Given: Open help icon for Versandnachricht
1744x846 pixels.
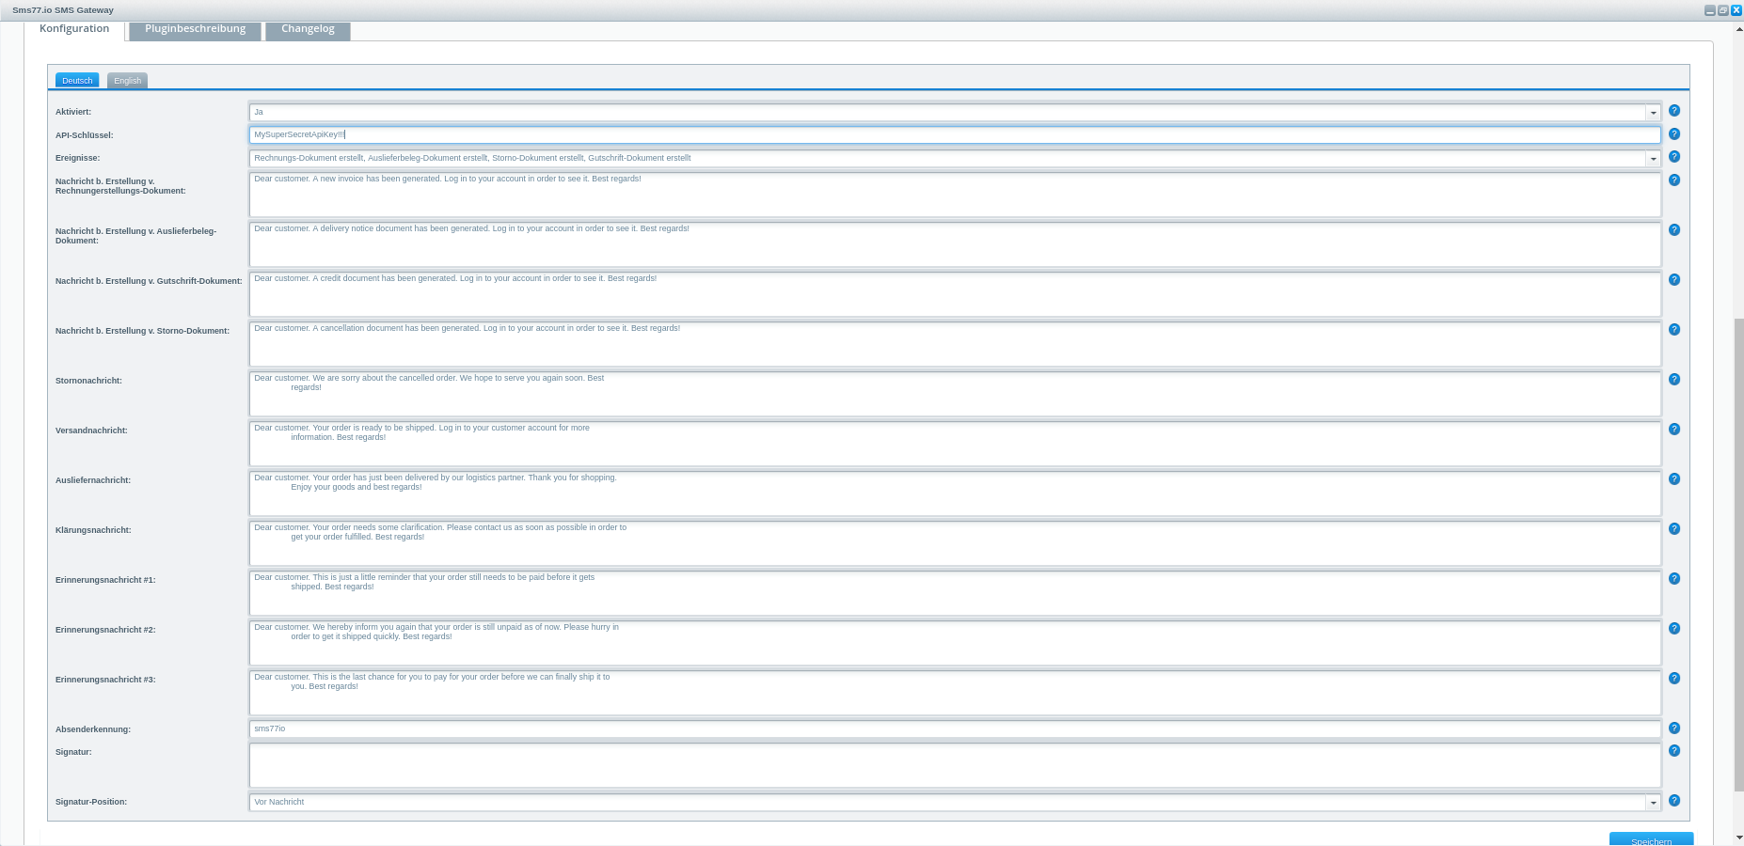Looking at the screenshot, I should [1674, 430].
